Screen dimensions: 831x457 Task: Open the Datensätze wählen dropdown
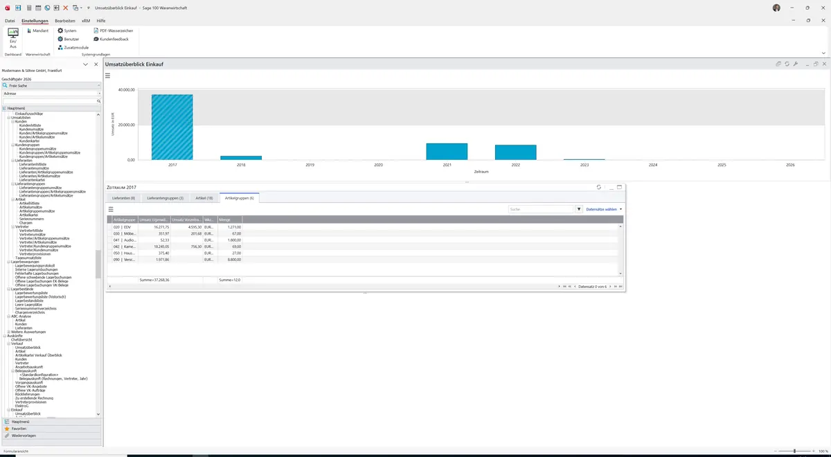(x=604, y=208)
